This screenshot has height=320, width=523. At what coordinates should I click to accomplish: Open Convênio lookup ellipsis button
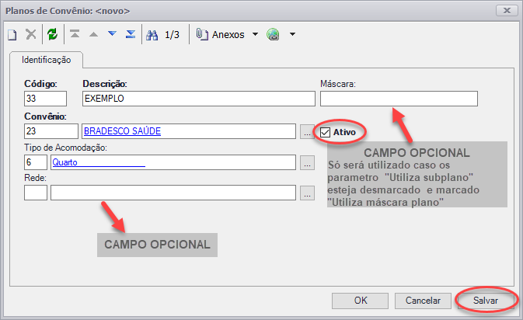tap(307, 132)
